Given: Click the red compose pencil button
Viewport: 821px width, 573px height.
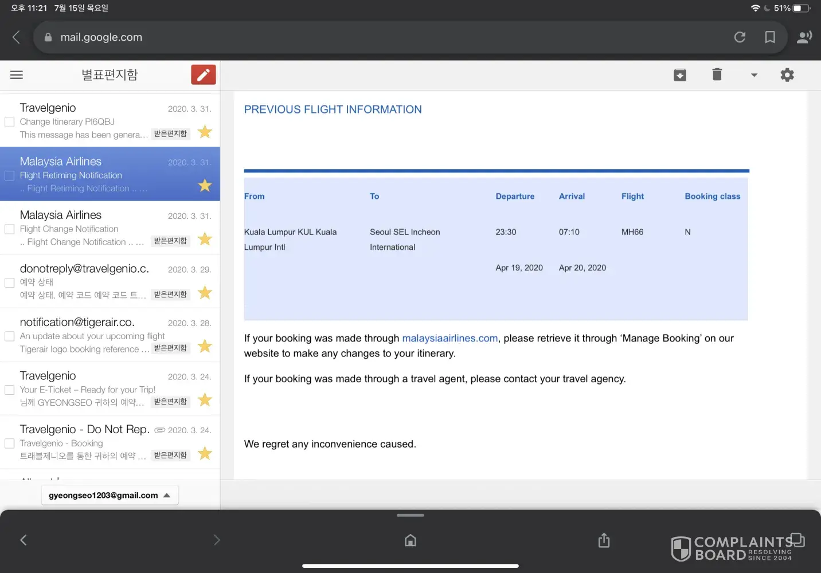Looking at the screenshot, I should coord(204,74).
